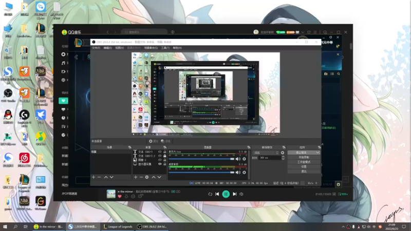Click Studio Mode button in OBS controls

[304, 162]
